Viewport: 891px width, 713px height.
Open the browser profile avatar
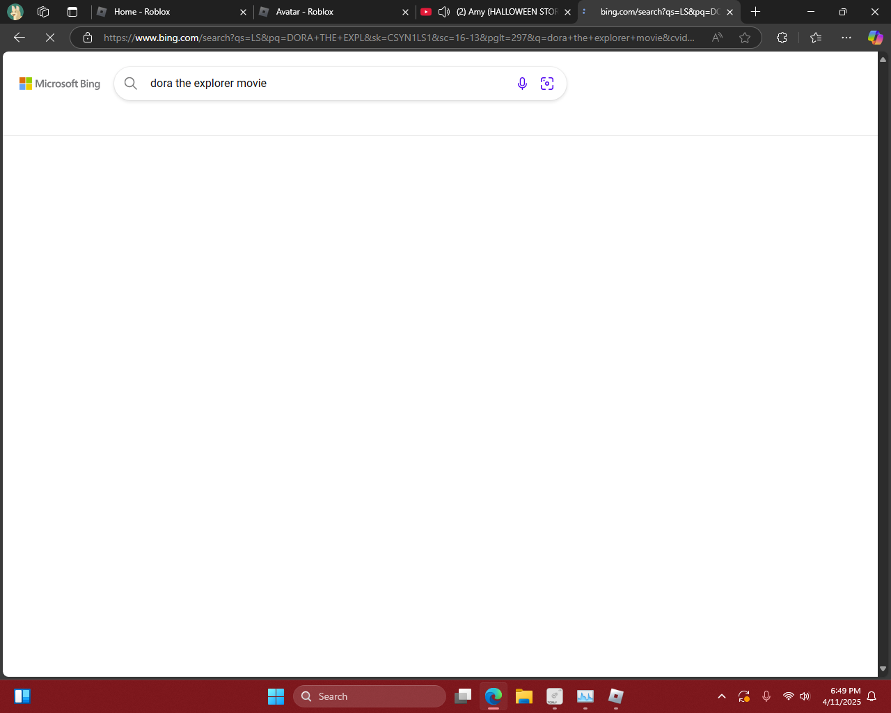click(15, 12)
